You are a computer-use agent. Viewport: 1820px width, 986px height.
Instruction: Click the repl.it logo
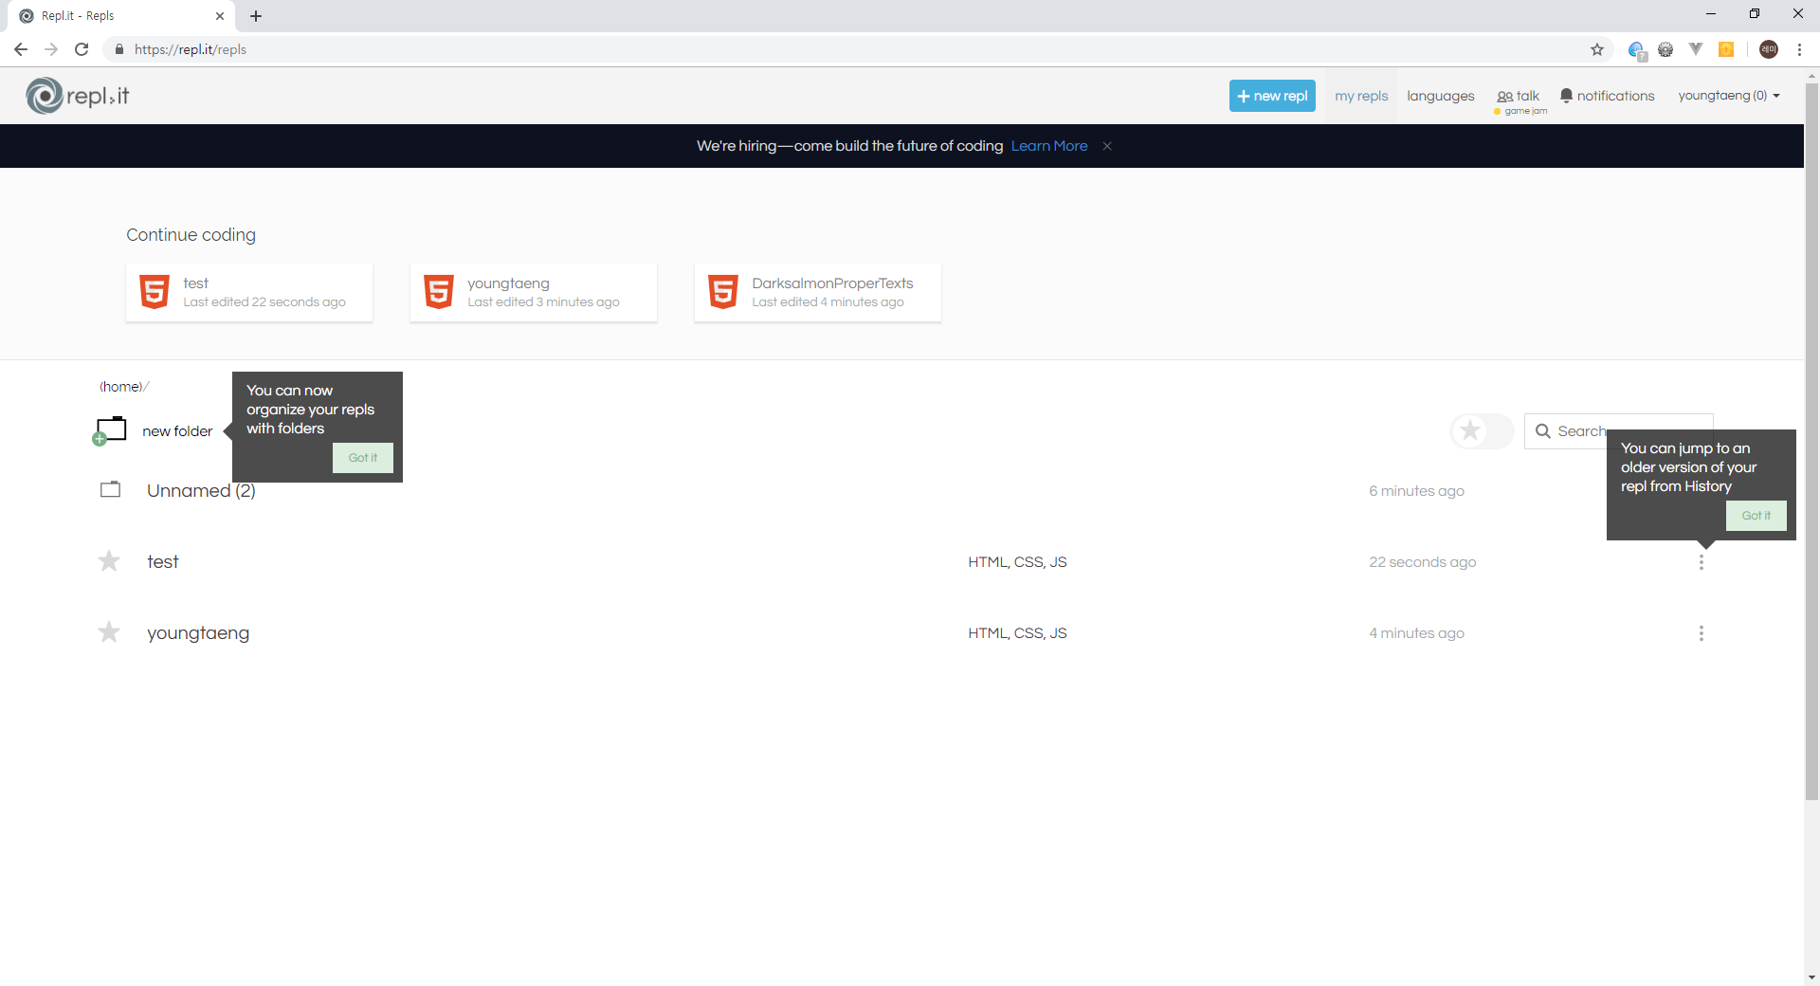coord(78,96)
